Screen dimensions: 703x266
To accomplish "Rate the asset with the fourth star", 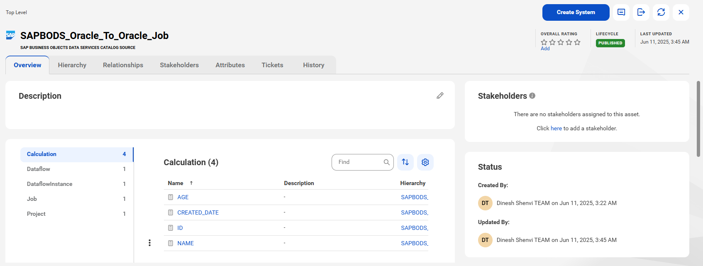I will (x=569, y=42).
